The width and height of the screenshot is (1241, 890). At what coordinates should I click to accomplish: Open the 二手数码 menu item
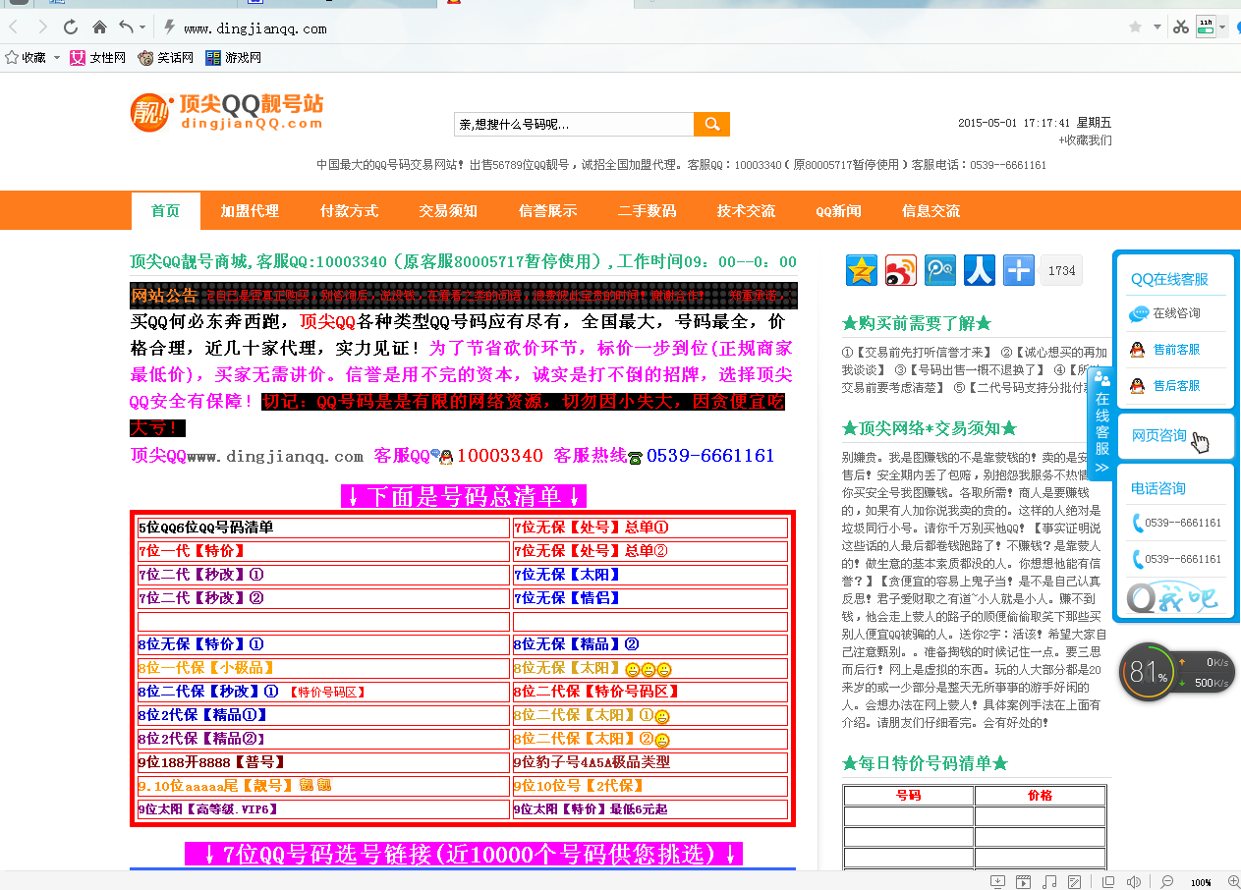coord(647,211)
